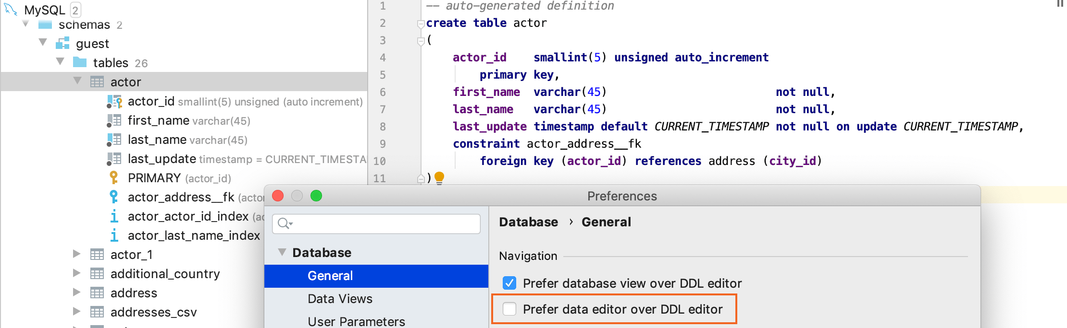Click 'auto_increment' text on line 4
This screenshot has height=328, width=1067.
point(721,57)
